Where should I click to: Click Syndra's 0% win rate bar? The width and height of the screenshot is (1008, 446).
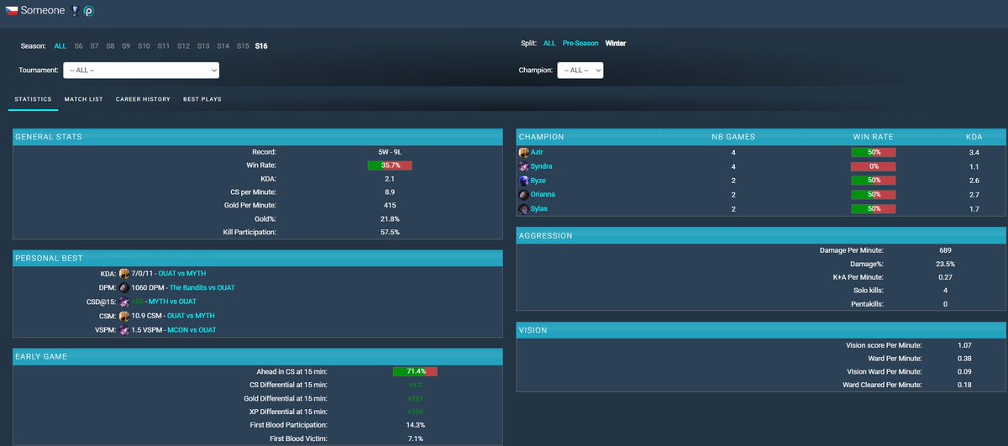pyautogui.click(x=873, y=166)
